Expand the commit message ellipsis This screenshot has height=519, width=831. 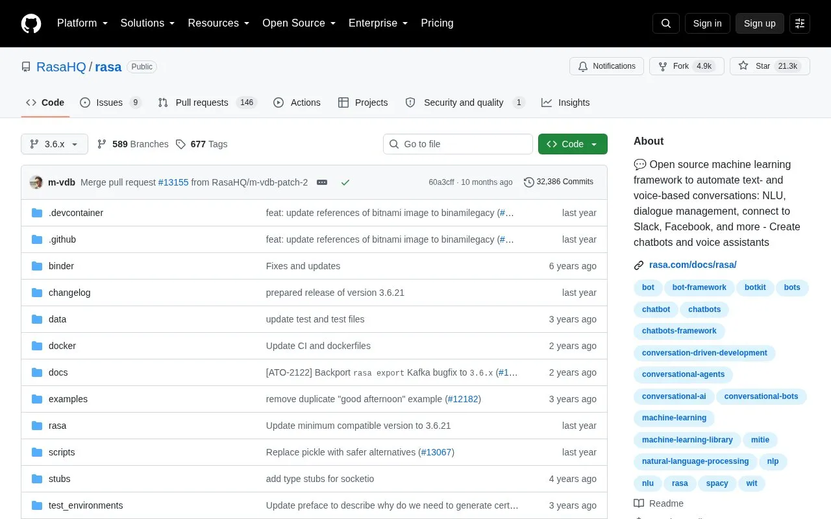[322, 182]
